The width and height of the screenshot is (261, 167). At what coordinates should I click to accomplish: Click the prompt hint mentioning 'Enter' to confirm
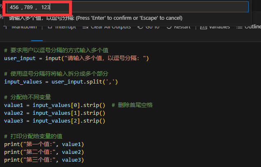pyautogui.click(x=96, y=18)
